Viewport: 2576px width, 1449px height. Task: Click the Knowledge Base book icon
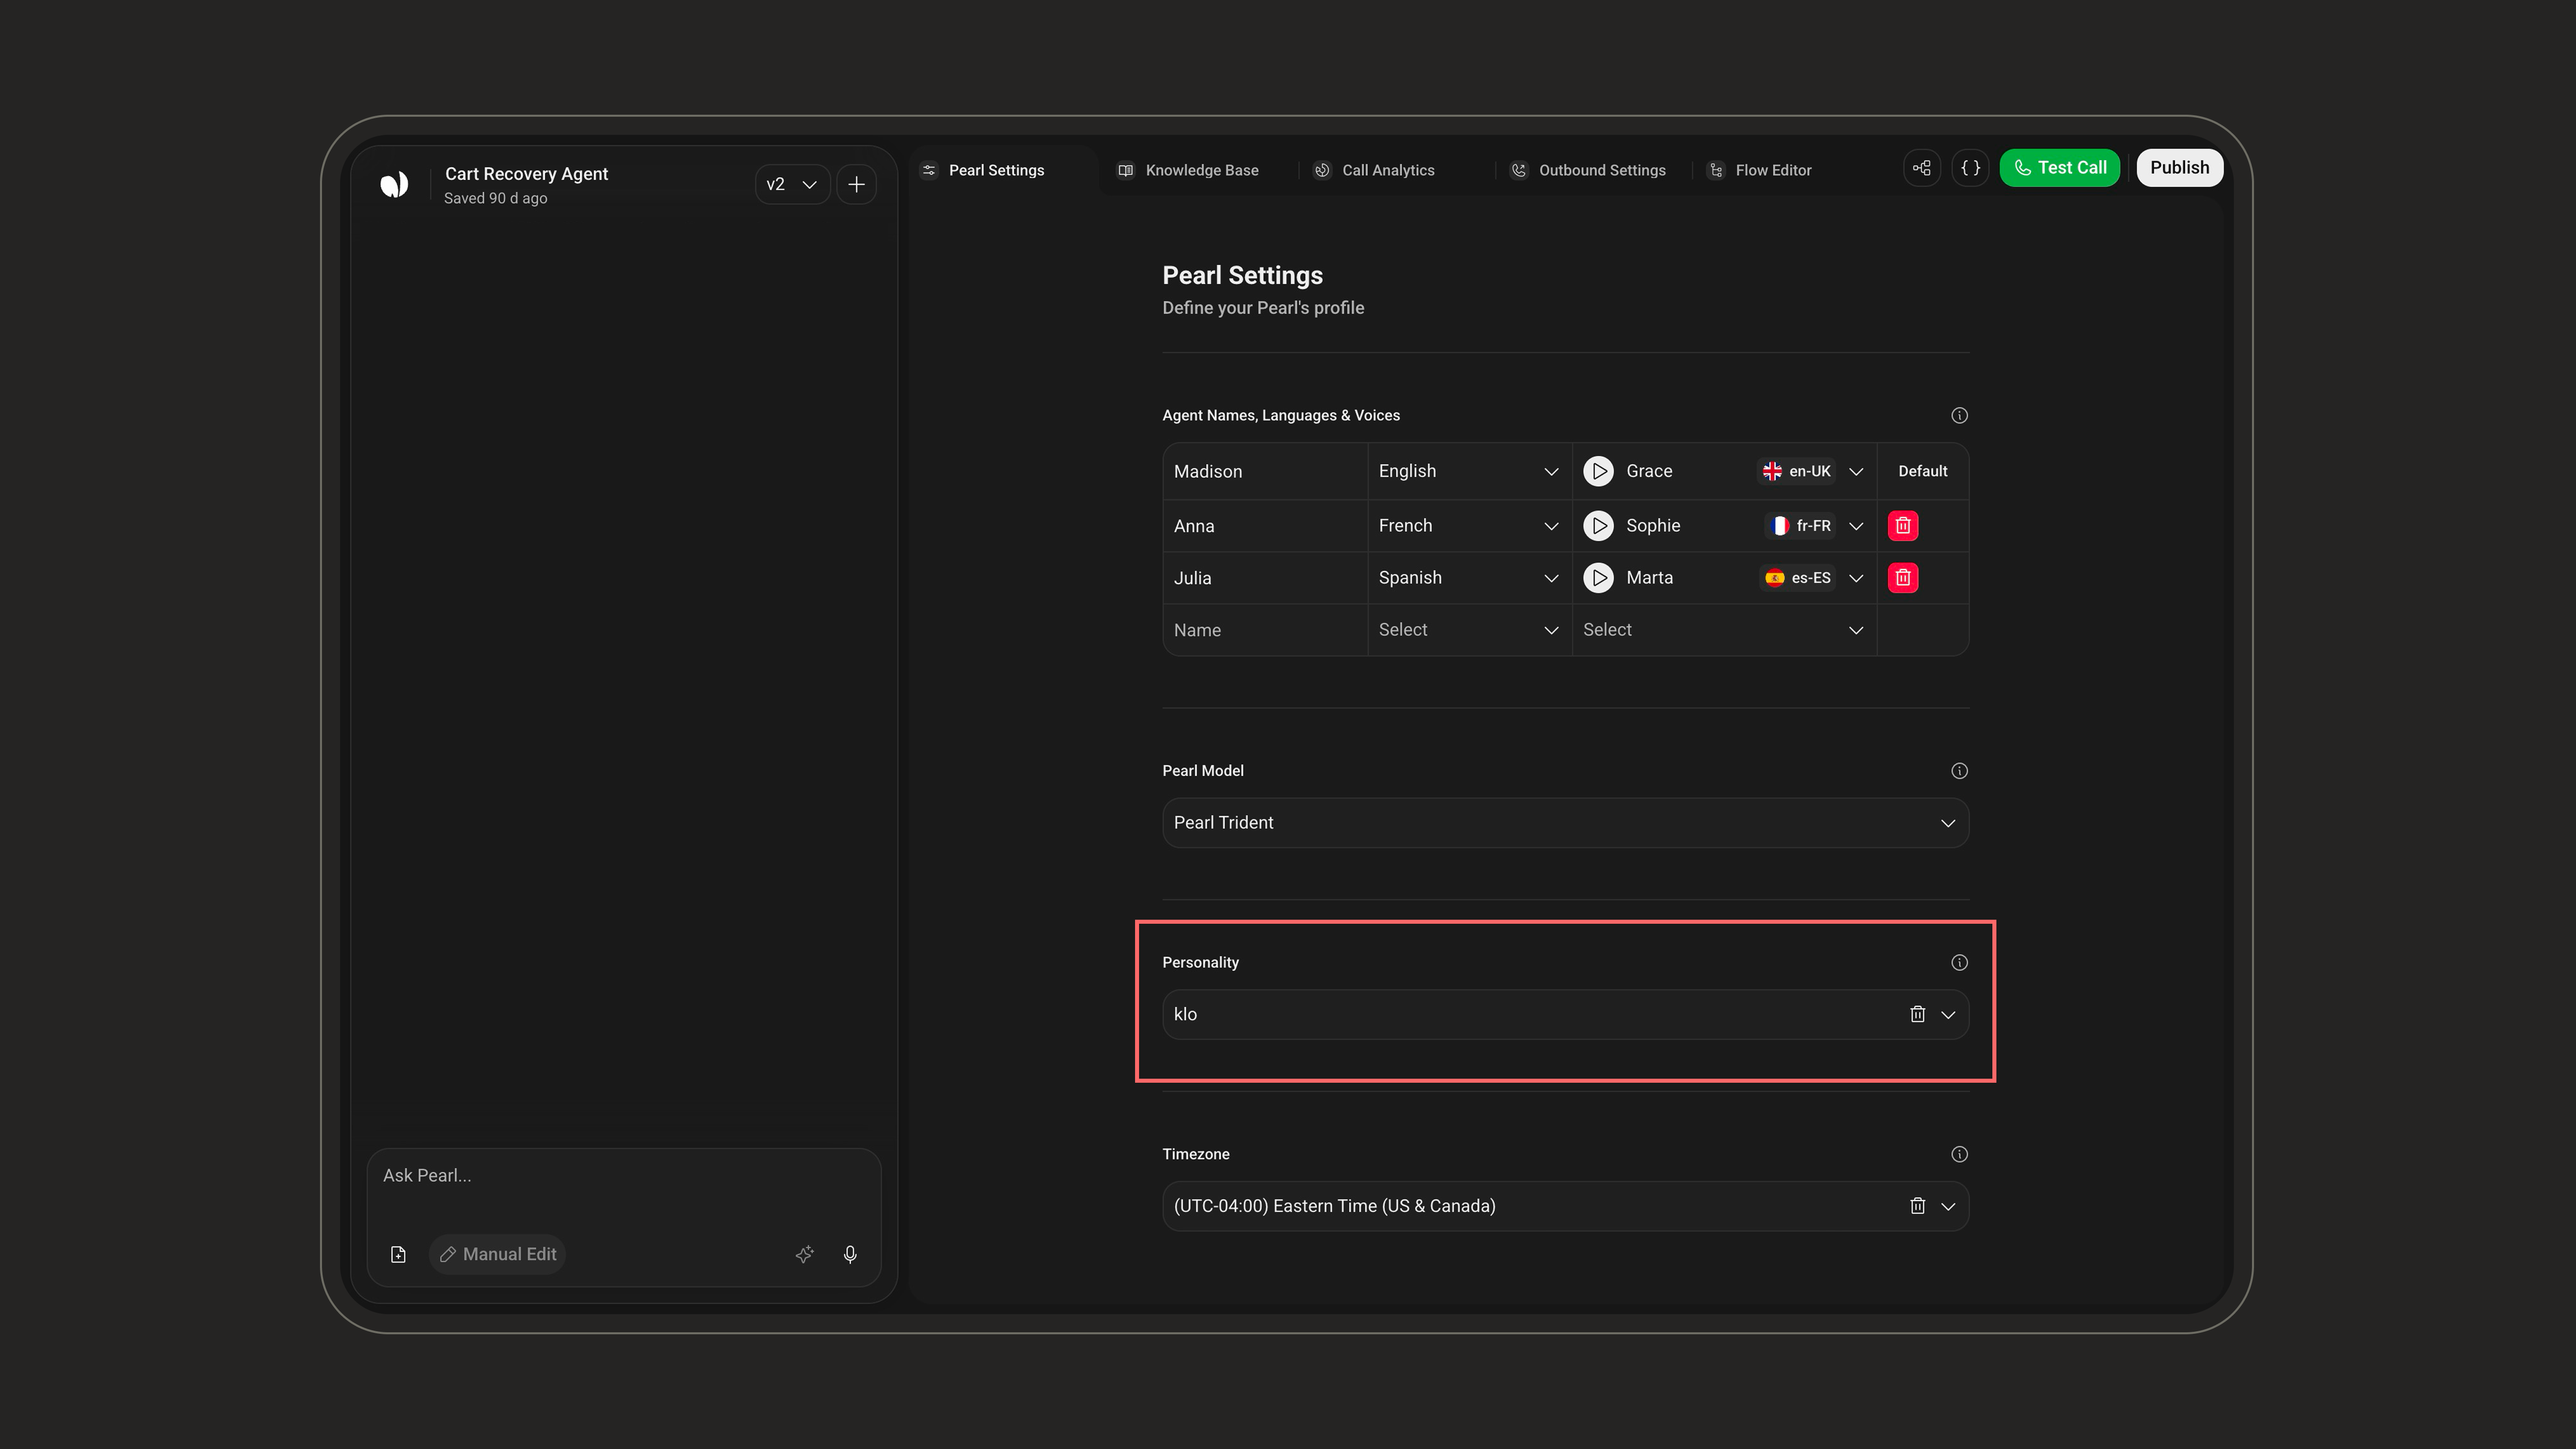tap(1125, 170)
